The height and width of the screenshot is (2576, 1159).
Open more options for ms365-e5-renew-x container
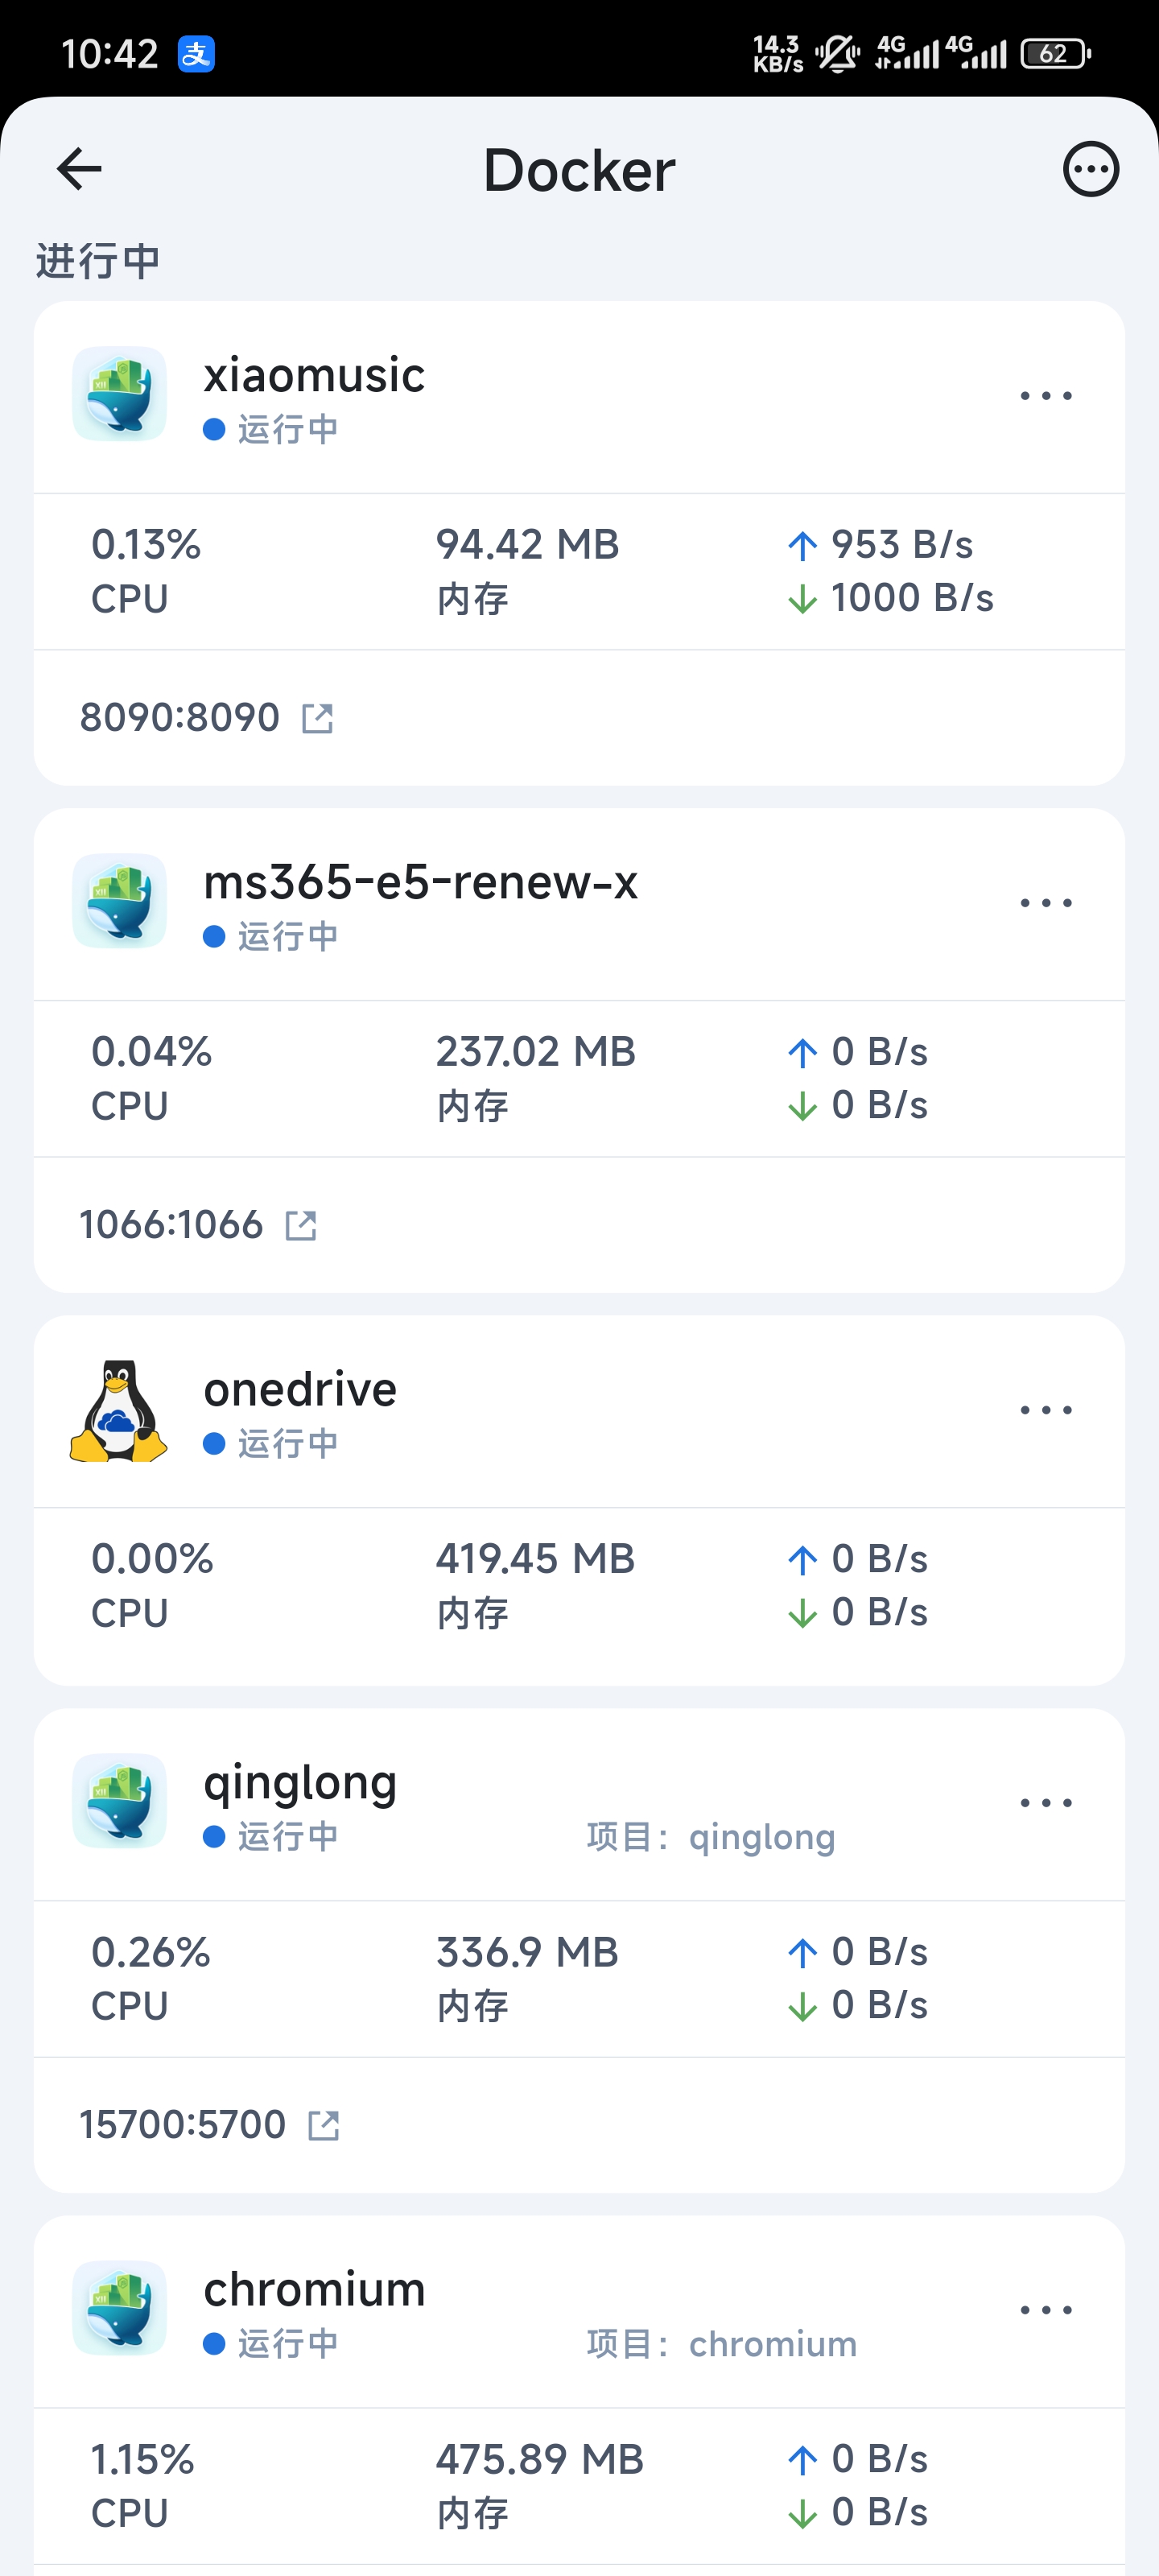pos(1046,903)
